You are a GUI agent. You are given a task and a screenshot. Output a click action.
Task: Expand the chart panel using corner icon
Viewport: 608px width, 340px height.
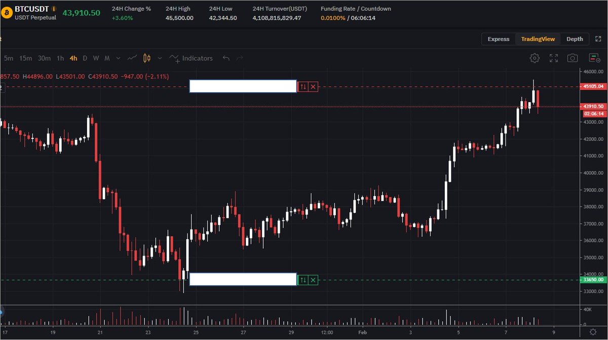(598, 39)
